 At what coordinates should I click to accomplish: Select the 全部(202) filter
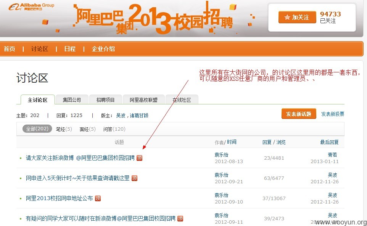[x=37, y=129]
